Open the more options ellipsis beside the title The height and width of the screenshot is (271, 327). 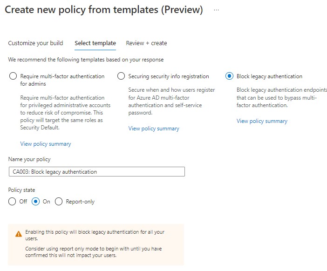click(216, 10)
